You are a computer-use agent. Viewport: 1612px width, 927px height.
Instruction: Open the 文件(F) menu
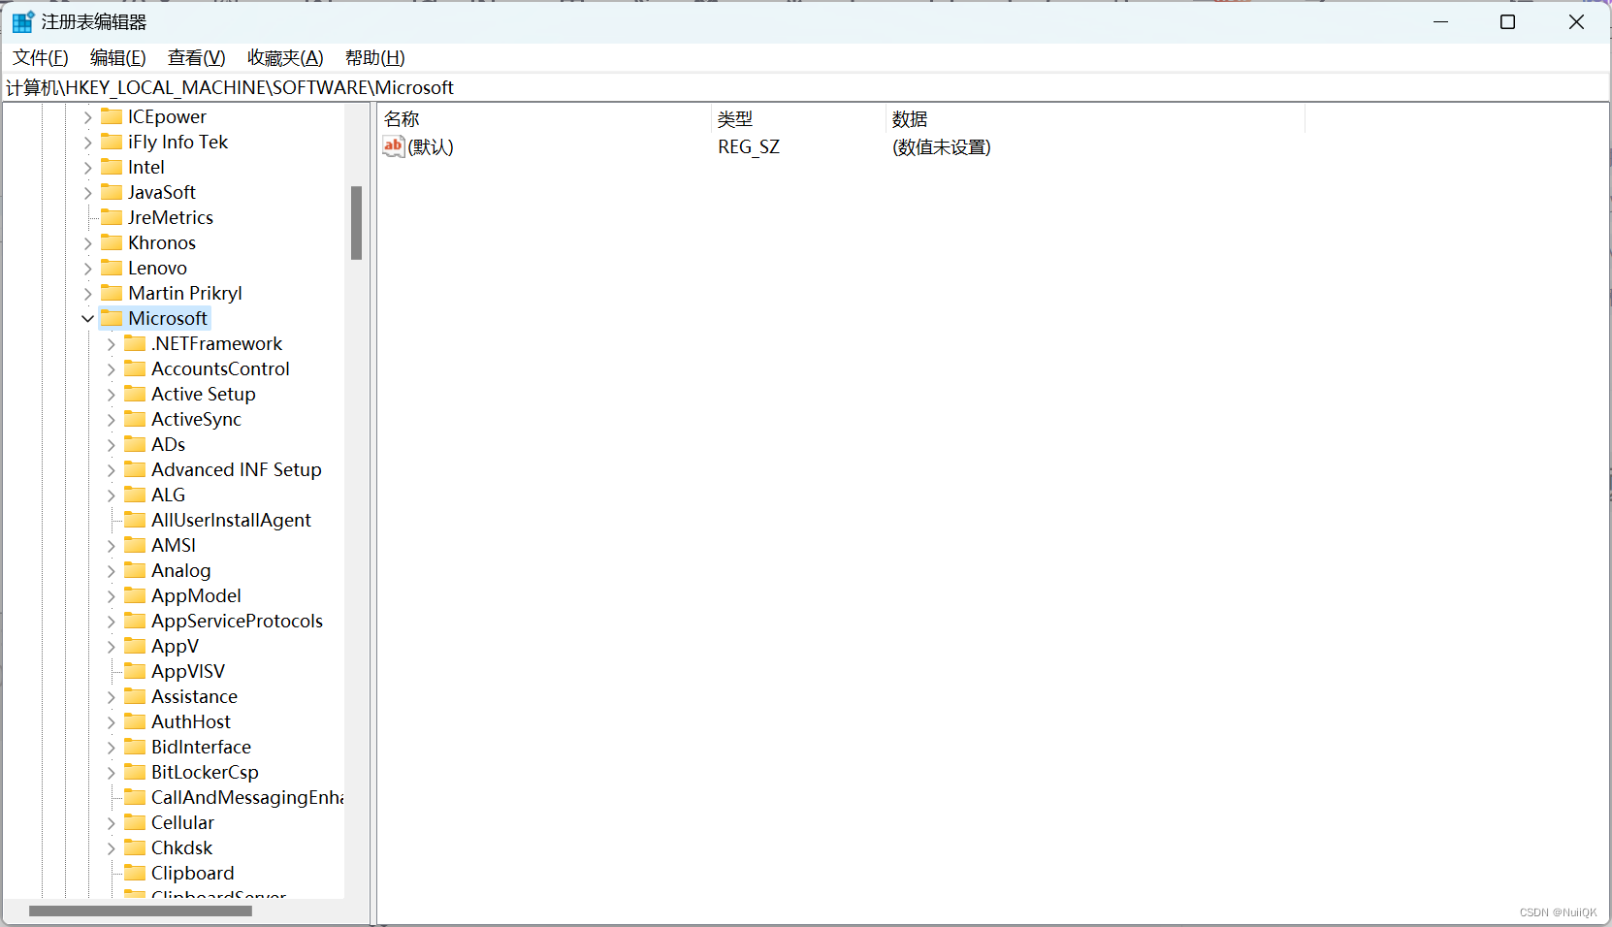[41, 57]
